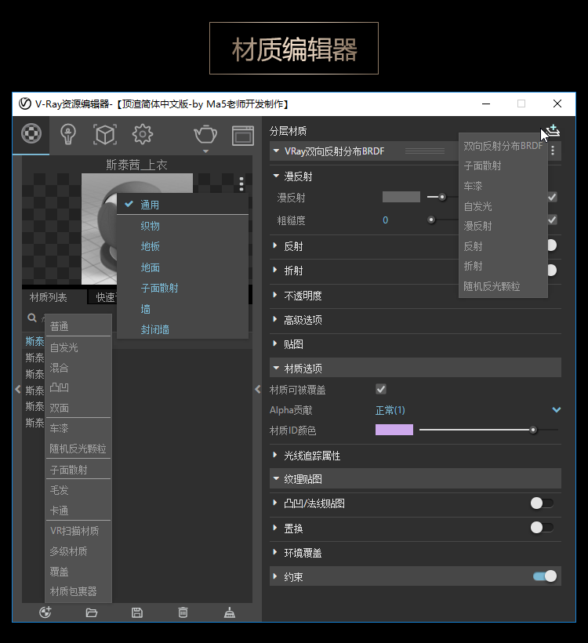
Task: Open the render Settings gear icon
Action: (x=142, y=135)
